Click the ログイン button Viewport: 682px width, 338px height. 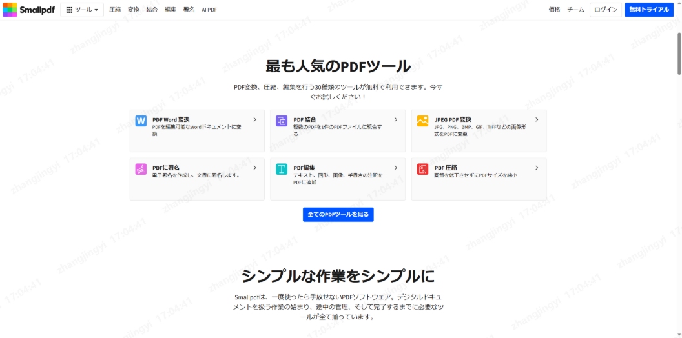pos(605,10)
